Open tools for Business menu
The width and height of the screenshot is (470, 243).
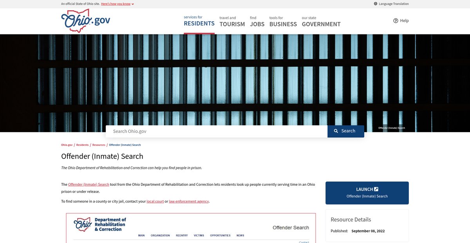[283, 21]
